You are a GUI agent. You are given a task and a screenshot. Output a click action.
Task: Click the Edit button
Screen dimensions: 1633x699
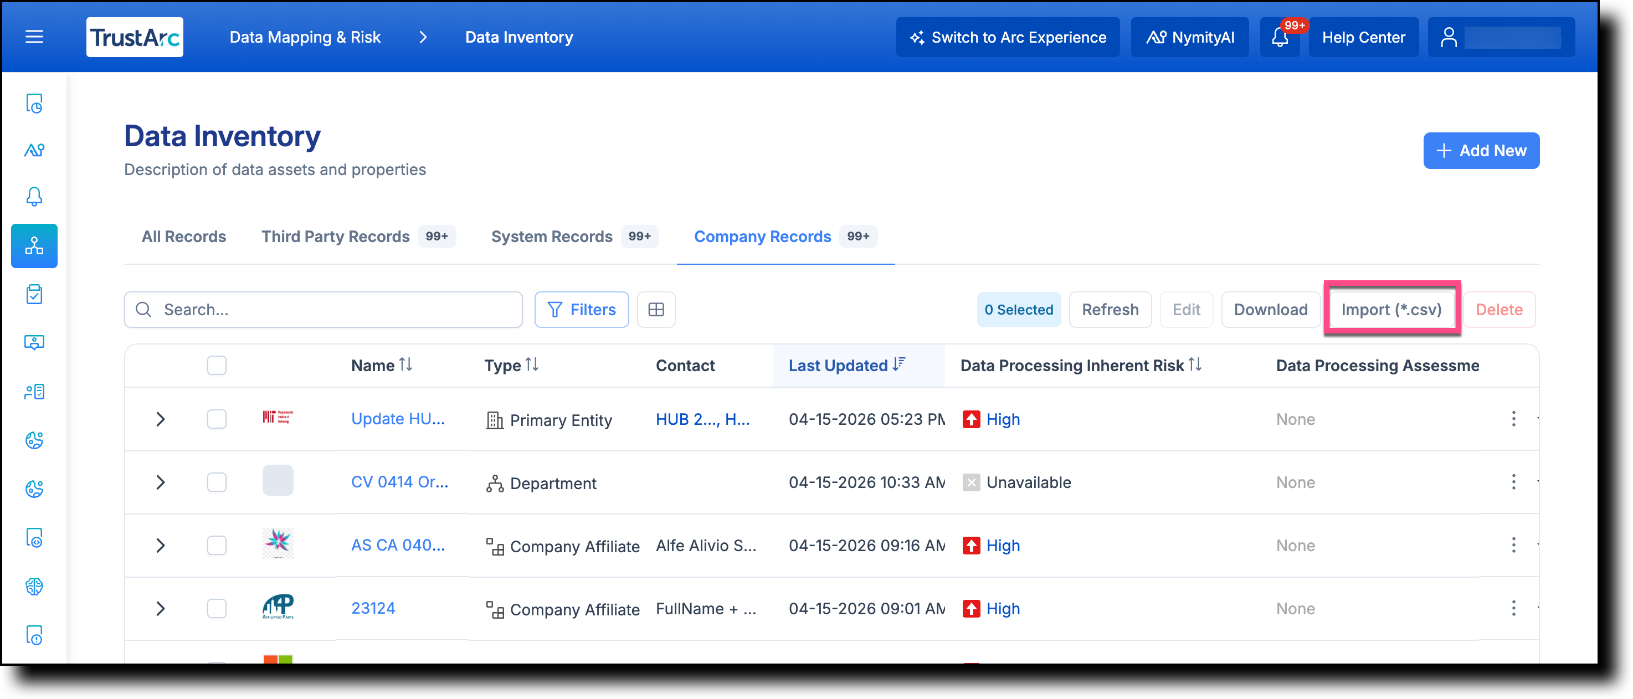coord(1186,309)
